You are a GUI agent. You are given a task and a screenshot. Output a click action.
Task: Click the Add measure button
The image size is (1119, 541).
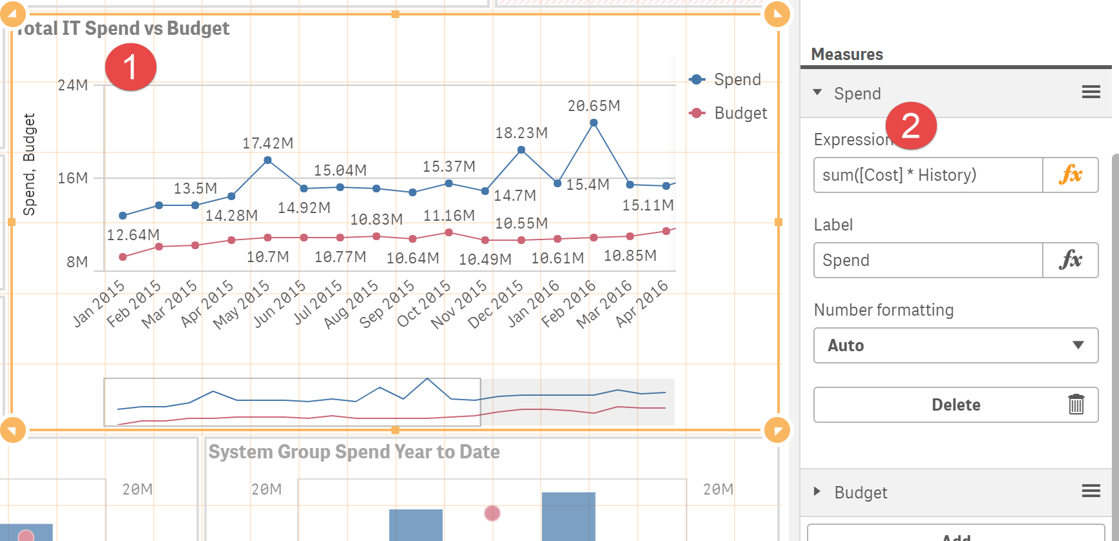pyautogui.click(x=956, y=533)
